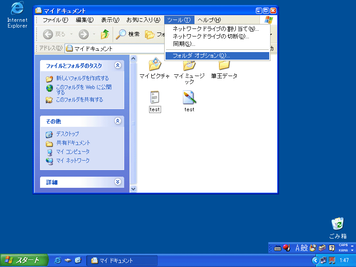Click 新しいフォルダを作成する link
The width and height of the screenshot is (356, 267).
click(82, 78)
